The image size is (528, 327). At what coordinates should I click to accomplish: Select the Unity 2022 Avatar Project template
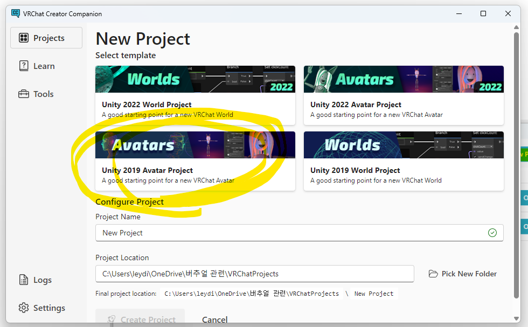click(404, 95)
